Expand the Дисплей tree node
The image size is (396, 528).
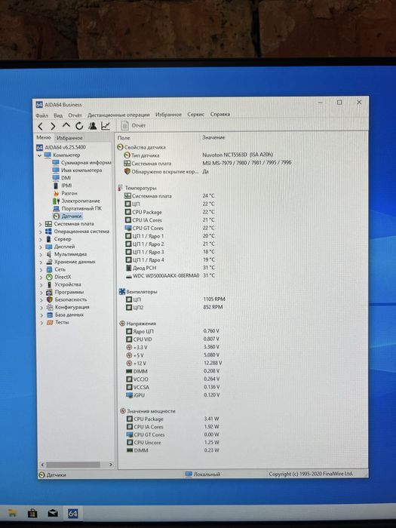click(41, 247)
